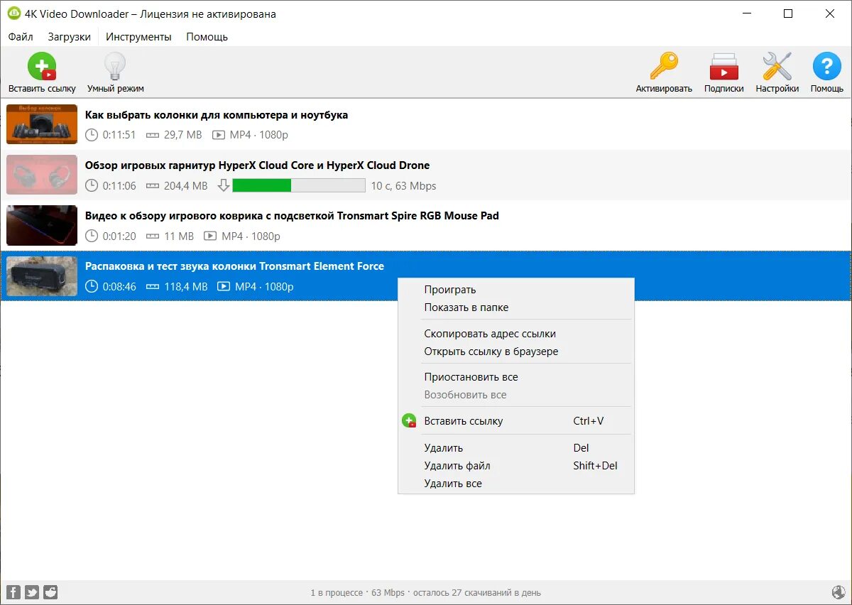Screen dimensions: 852x605
Task: Click the Twitter icon in status bar
Action: 32,592
